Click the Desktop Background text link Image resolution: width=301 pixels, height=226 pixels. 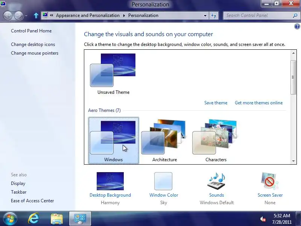[x=110, y=195]
